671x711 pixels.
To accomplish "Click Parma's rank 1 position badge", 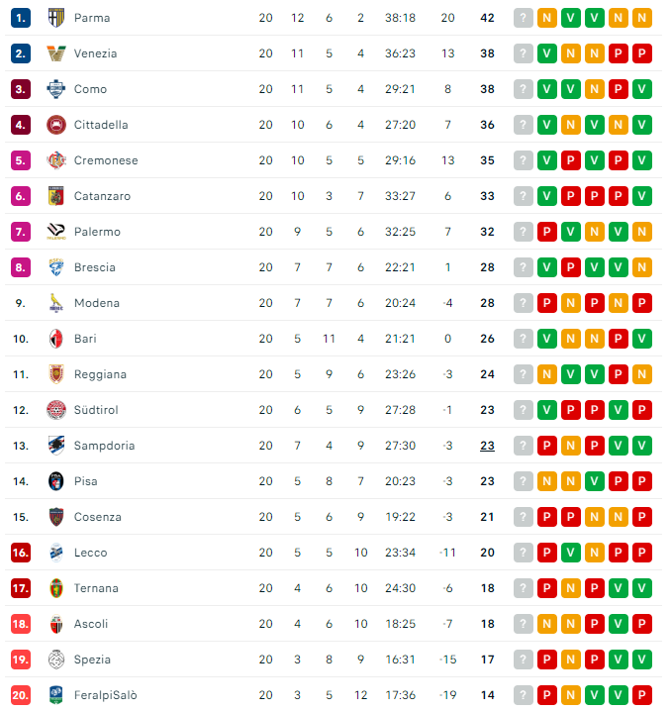I will pyautogui.click(x=22, y=18).
